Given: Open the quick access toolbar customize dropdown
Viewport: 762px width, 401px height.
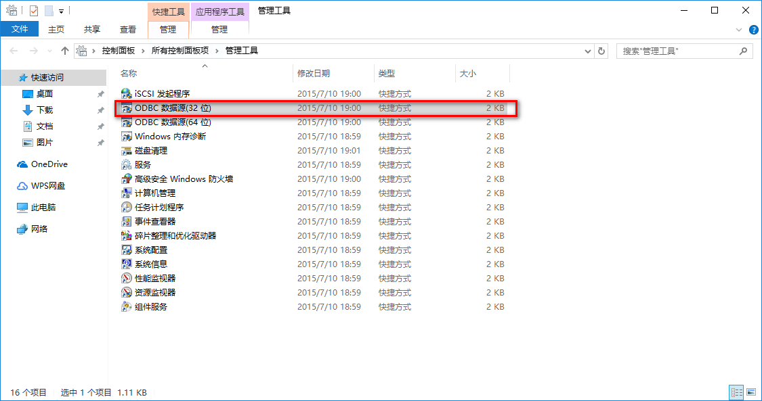Looking at the screenshot, I should coord(61,11).
